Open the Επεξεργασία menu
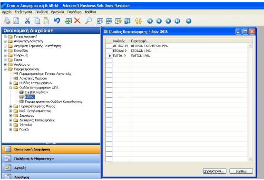Viewport: 264px width, 180px height. [23, 12]
